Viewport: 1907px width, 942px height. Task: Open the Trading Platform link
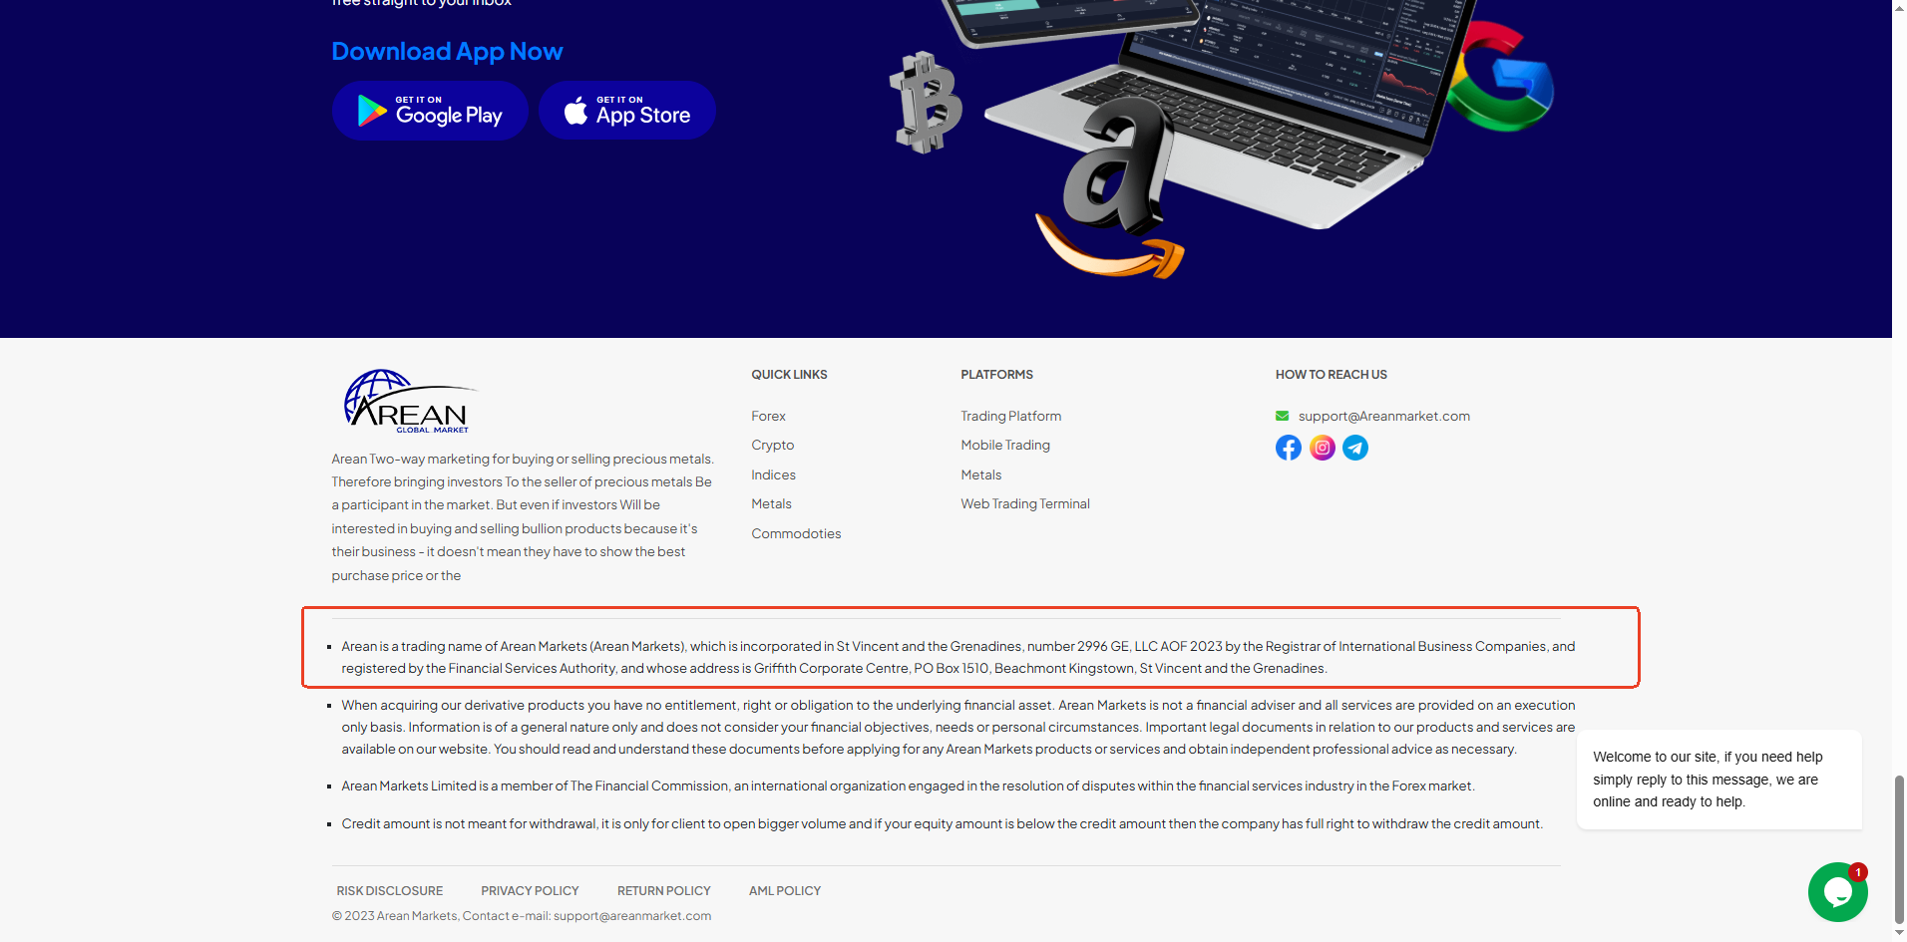pos(1010,416)
